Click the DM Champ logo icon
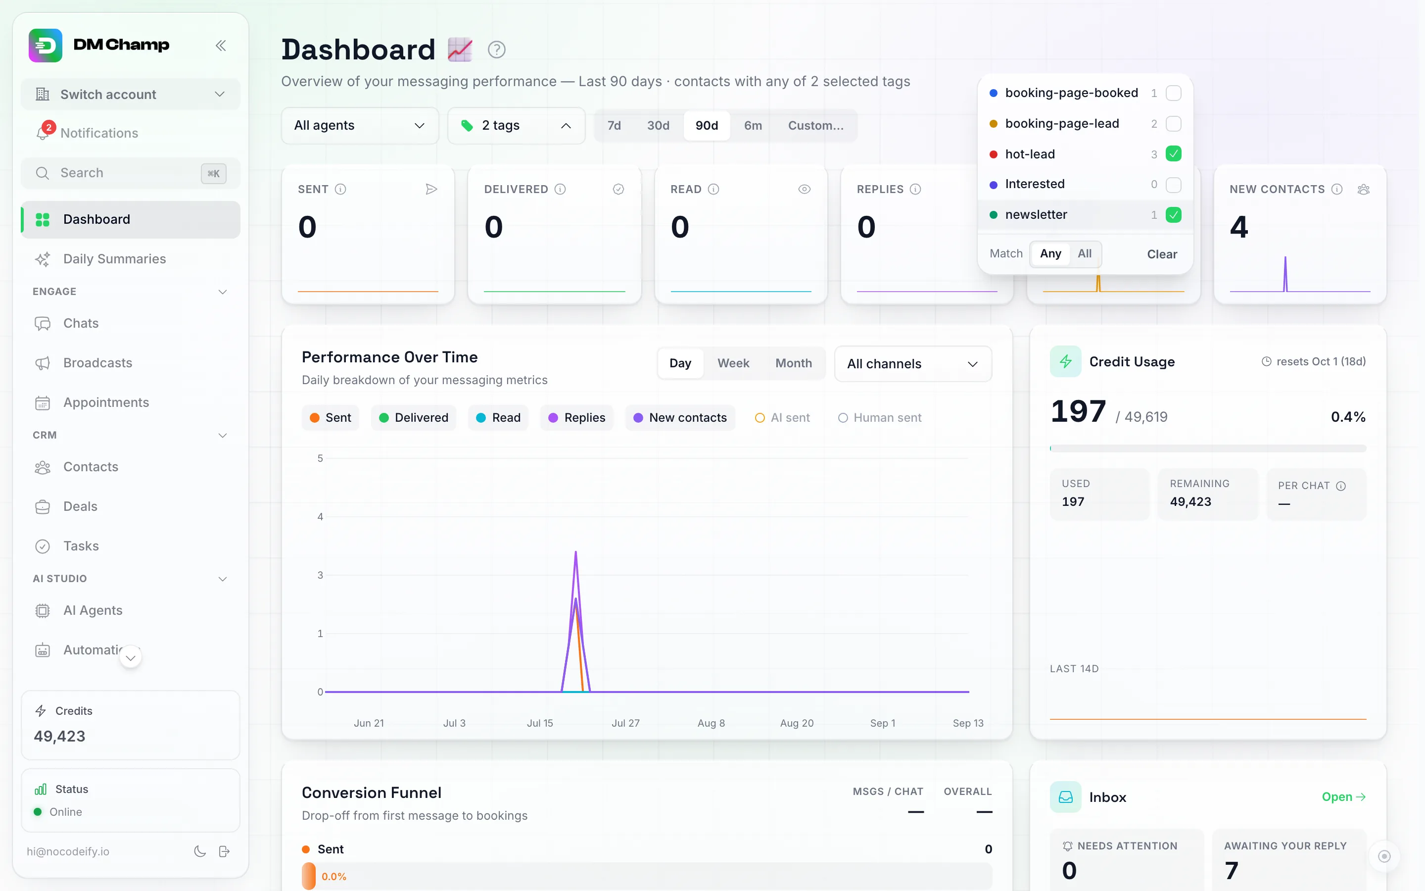 [46, 46]
